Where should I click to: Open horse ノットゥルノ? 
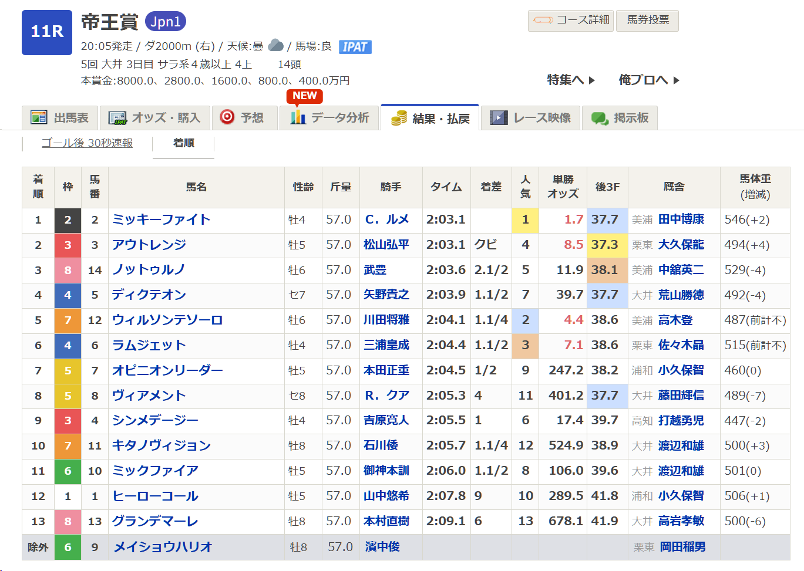(149, 270)
